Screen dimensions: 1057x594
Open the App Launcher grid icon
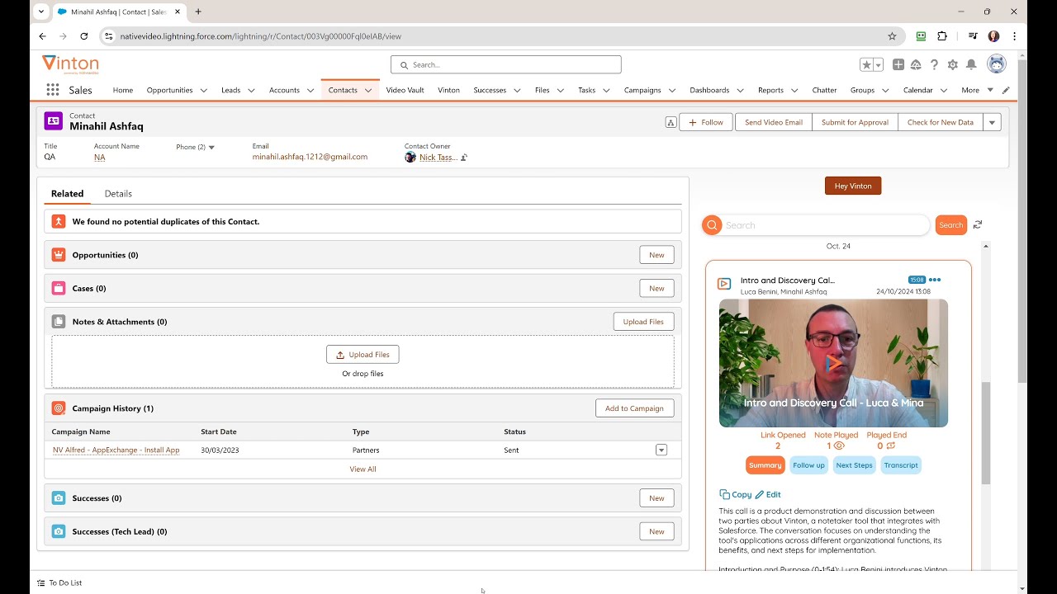click(52, 90)
